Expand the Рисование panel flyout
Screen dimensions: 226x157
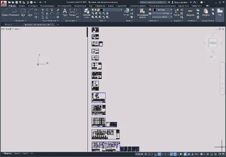point(20,21)
